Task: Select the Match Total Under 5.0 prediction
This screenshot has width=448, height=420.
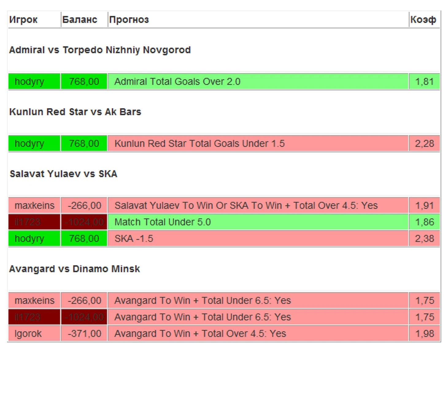Action: 258,222
